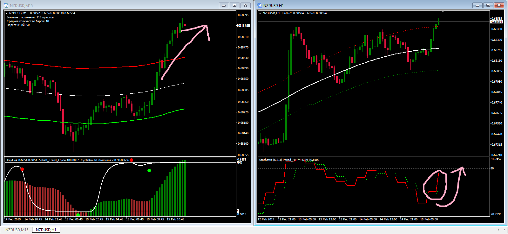Click the 0.68100 price on M15 scale
The width and height of the screenshot is (508, 234).
[x=243, y=144]
